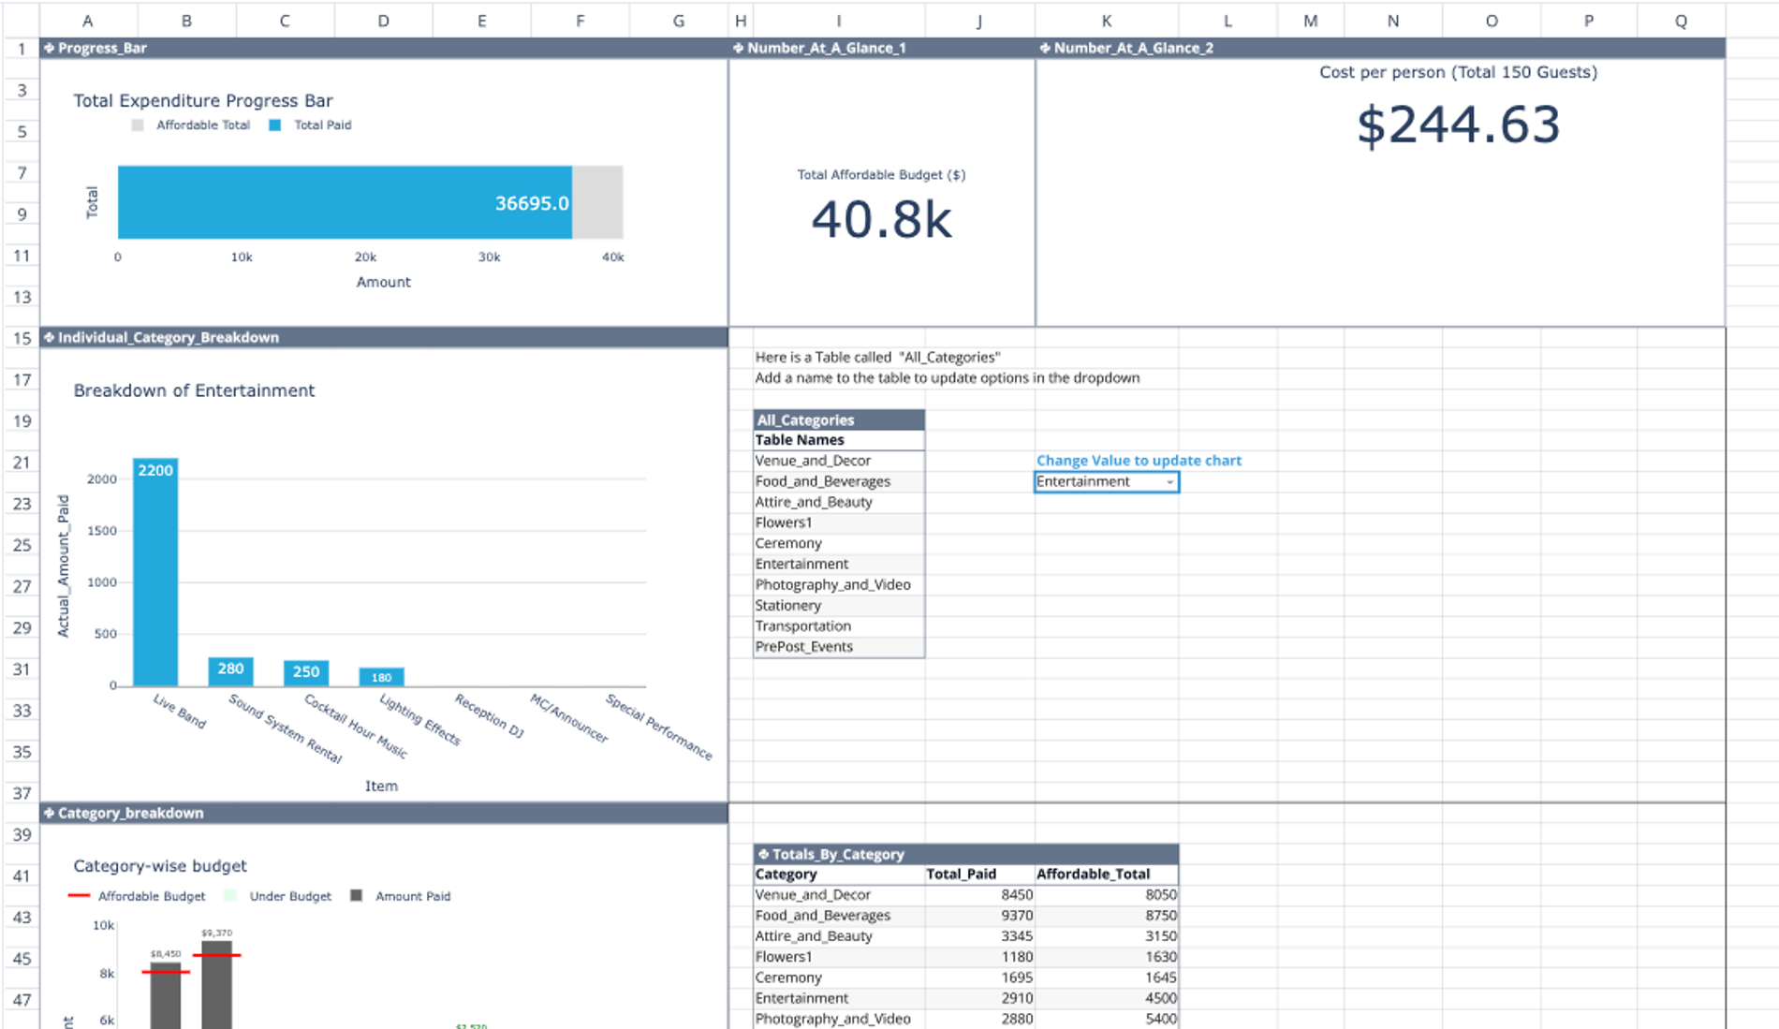Select Photography_and_Video in the All_Categories table
Image resolution: width=1779 pixels, height=1029 pixels.
(839, 584)
